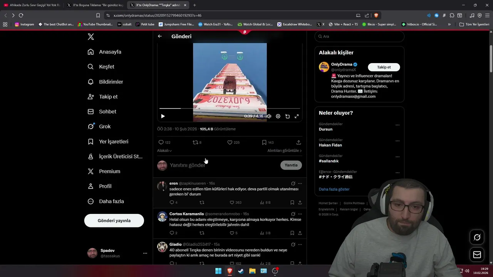Screen dimensions: 493x277
Task: Open the Alakalı sort dropdown
Action: click(x=164, y=151)
